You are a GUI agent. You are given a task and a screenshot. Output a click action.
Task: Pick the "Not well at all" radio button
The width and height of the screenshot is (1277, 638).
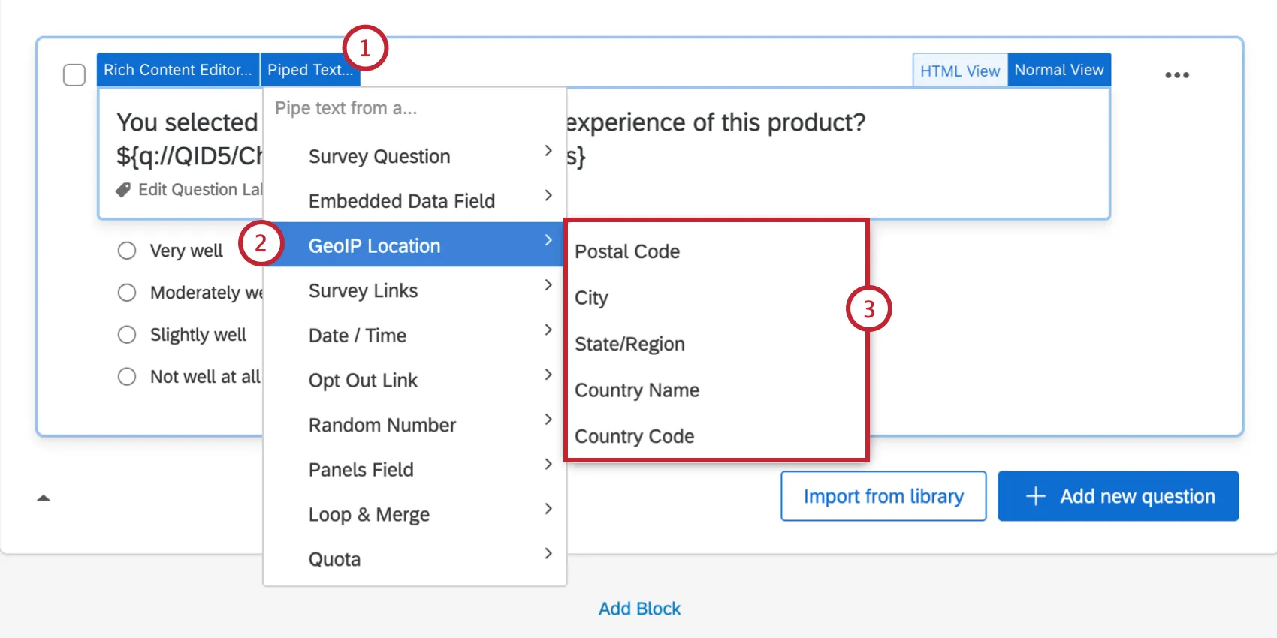coord(127,377)
